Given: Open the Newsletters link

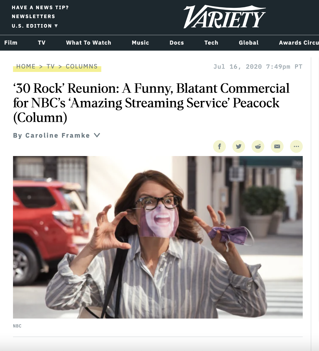Looking at the screenshot, I should coord(34,16).
